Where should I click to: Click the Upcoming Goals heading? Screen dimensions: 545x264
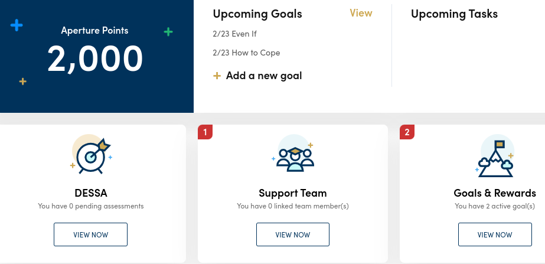coord(257,14)
